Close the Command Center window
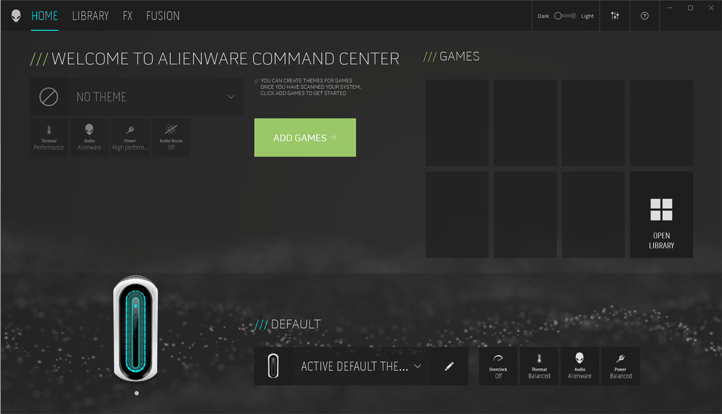The height and width of the screenshot is (414, 722). pyautogui.click(x=711, y=8)
